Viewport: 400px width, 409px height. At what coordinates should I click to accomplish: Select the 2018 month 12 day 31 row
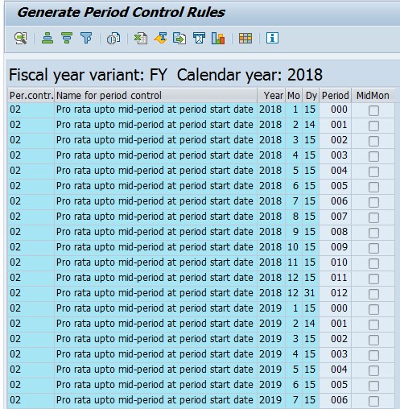pos(201,293)
